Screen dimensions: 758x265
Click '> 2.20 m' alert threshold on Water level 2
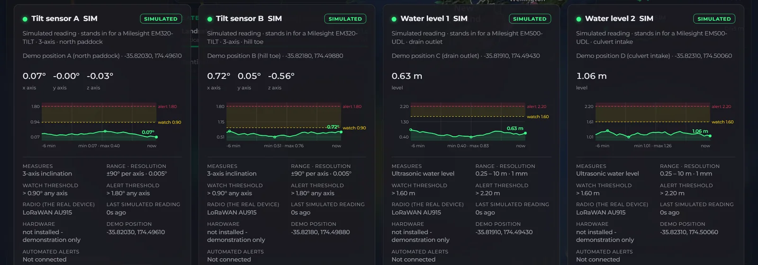672,193
